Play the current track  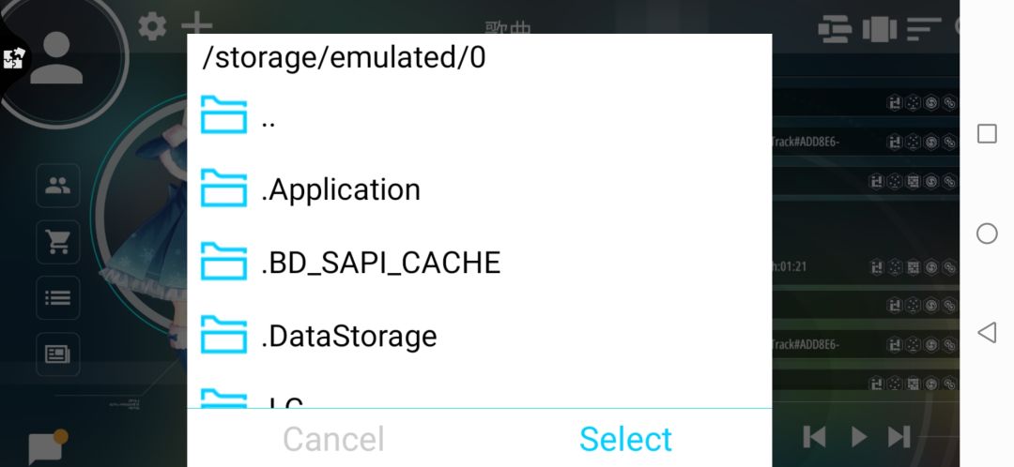point(858,436)
